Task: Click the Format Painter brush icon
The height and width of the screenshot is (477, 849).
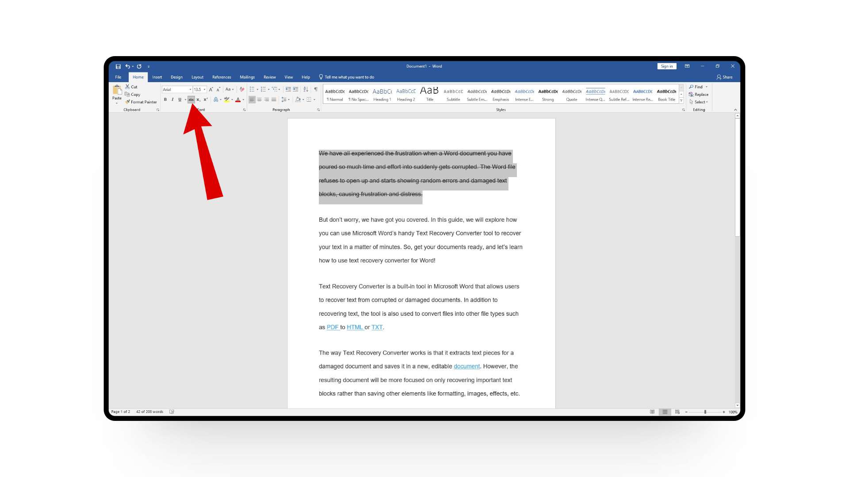Action: [x=128, y=102]
